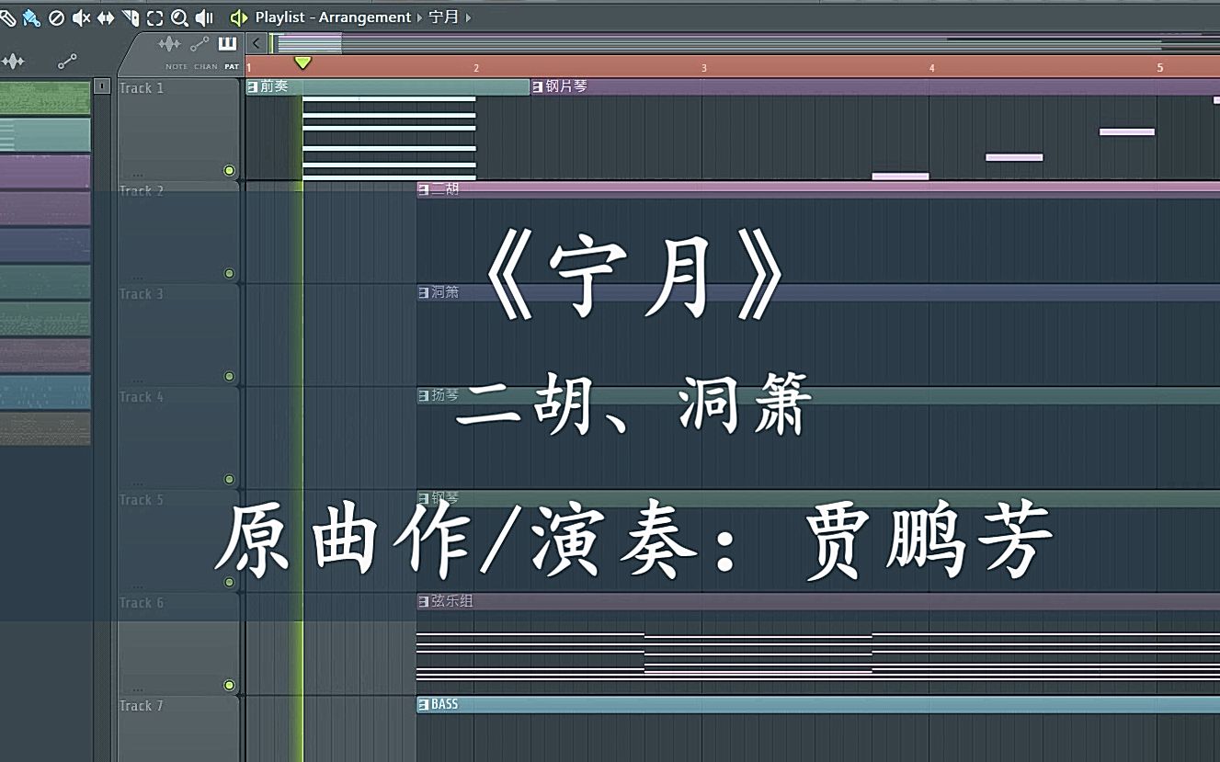The height and width of the screenshot is (762, 1220).
Task: Toggle the picker panel button beside Track 1
Action: pyautogui.click(x=102, y=85)
